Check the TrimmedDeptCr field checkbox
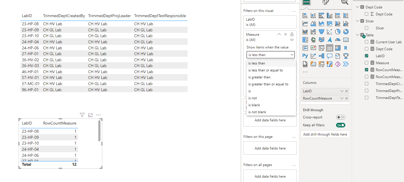The height and width of the screenshot is (182, 404). pos(367,84)
